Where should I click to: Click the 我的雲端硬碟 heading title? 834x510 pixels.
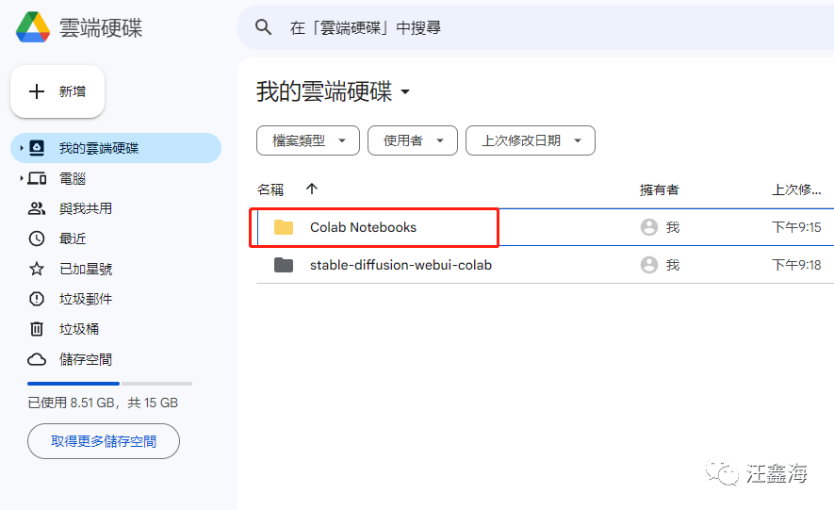[x=324, y=91]
